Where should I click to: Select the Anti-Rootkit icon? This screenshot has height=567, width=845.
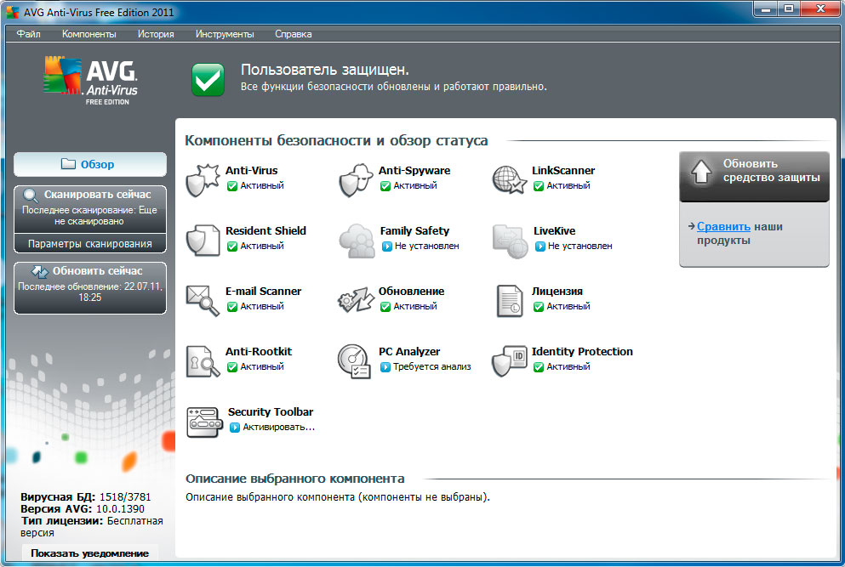click(203, 360)
